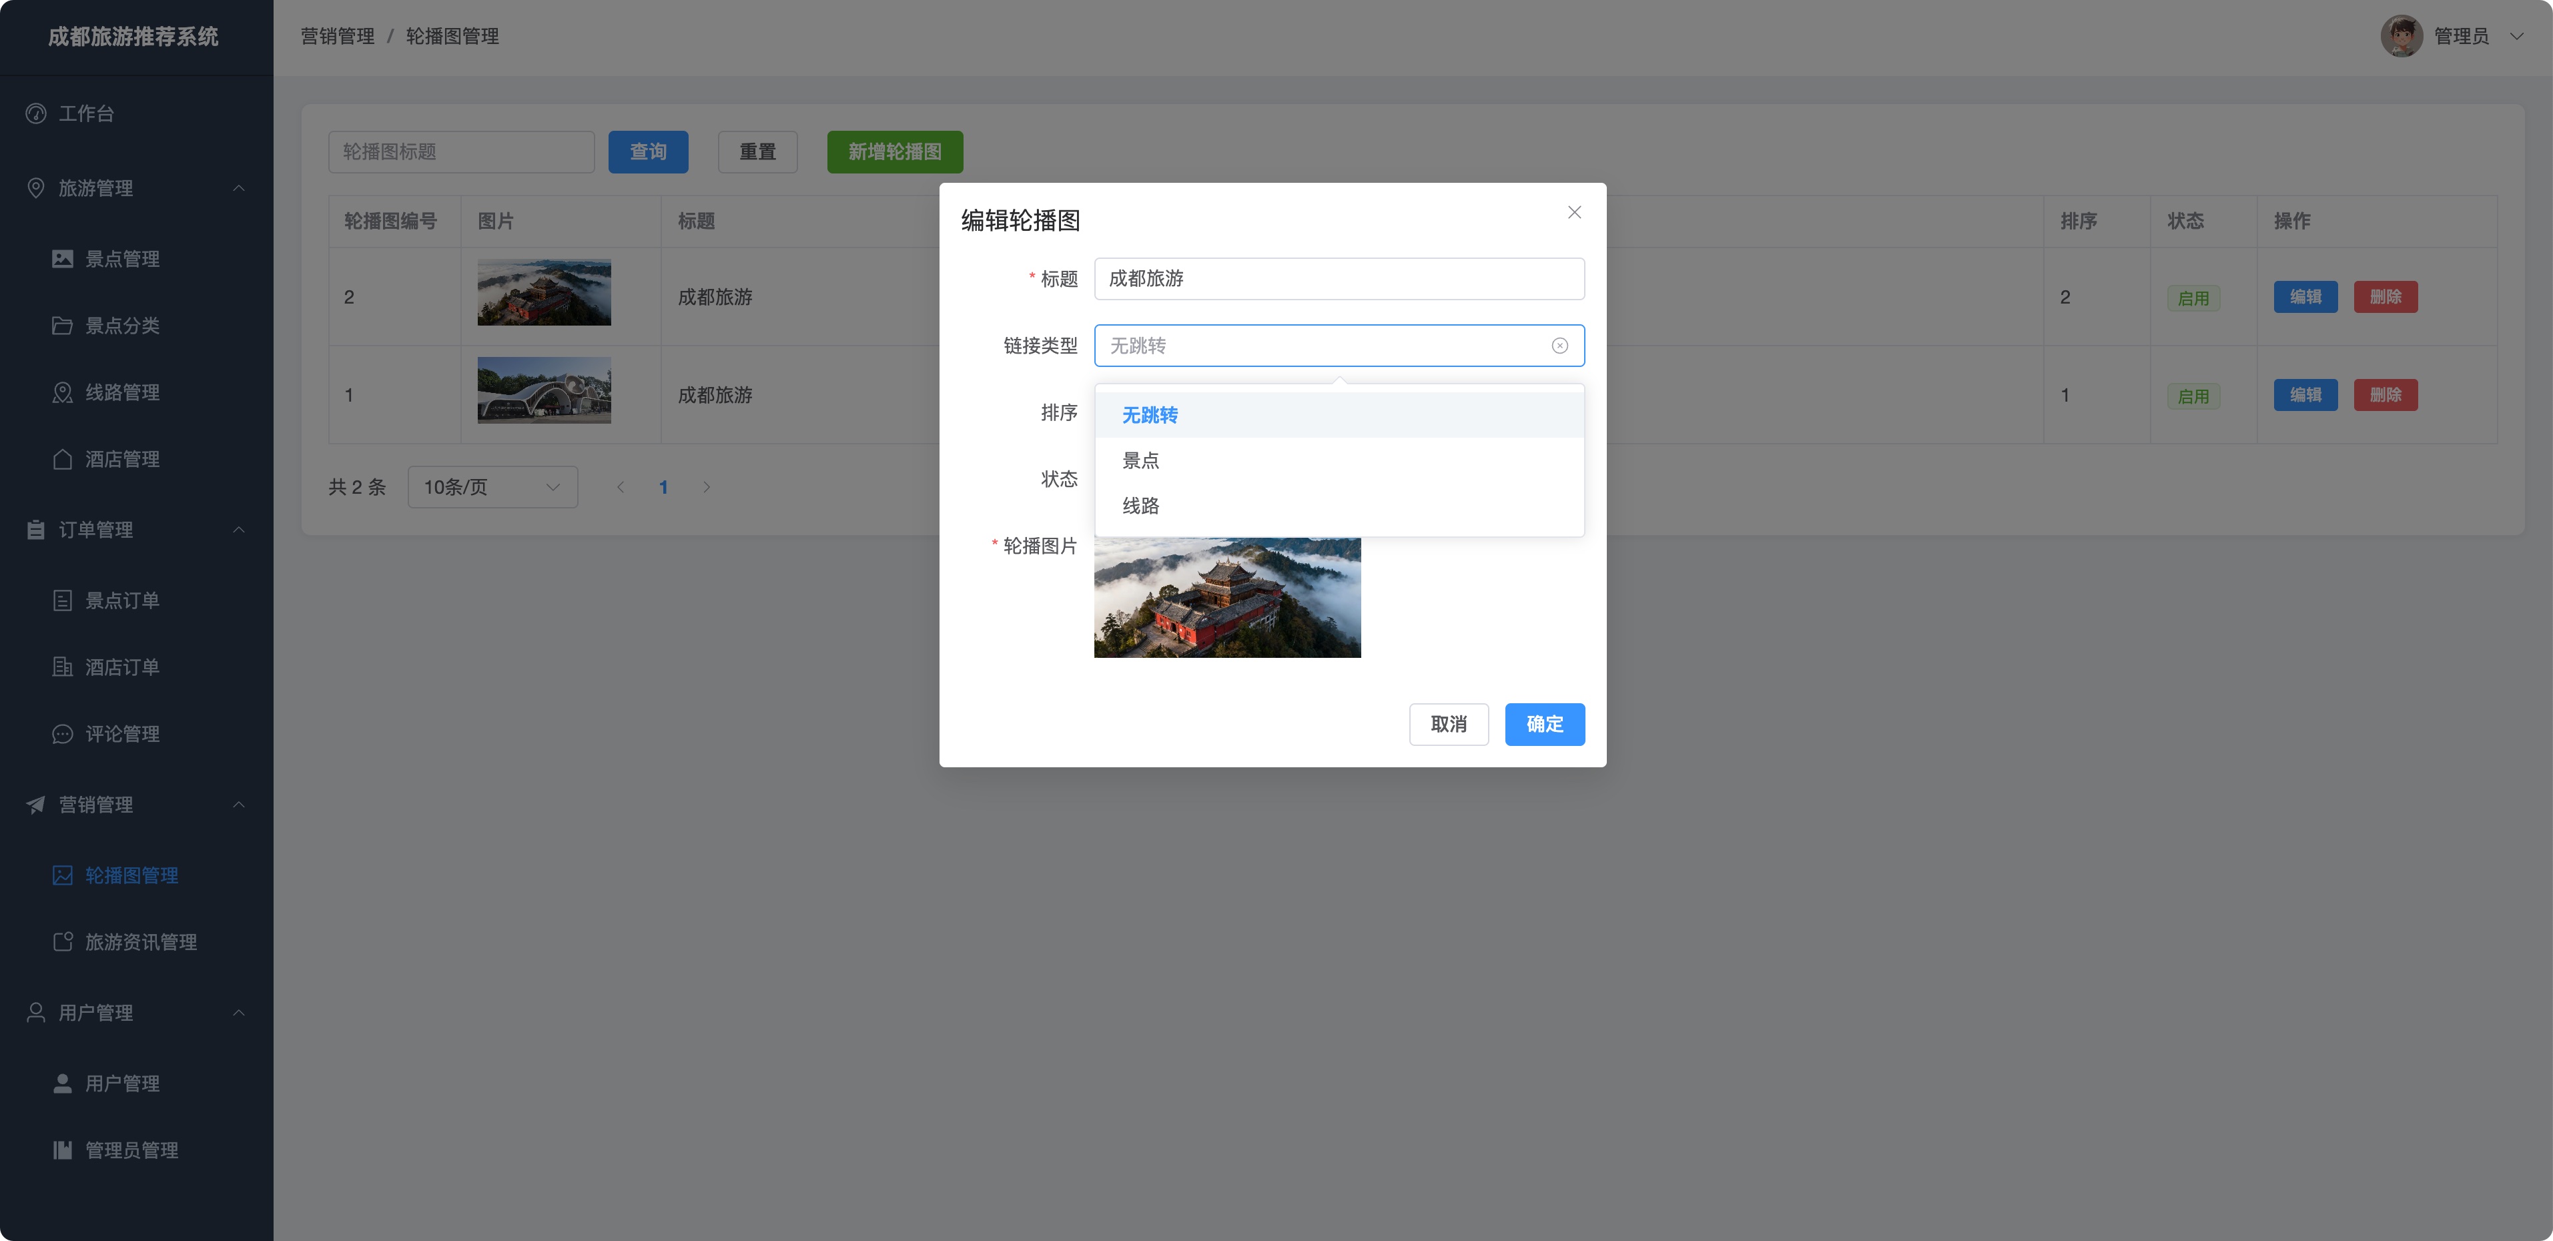Click the 酒店订单 building icon

tap(63, 667)
